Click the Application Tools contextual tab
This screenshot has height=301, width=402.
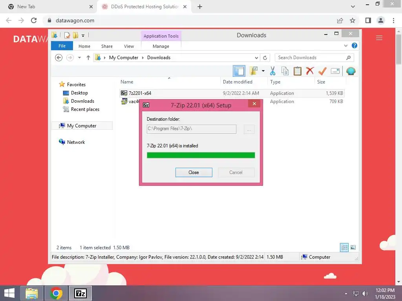161,36
